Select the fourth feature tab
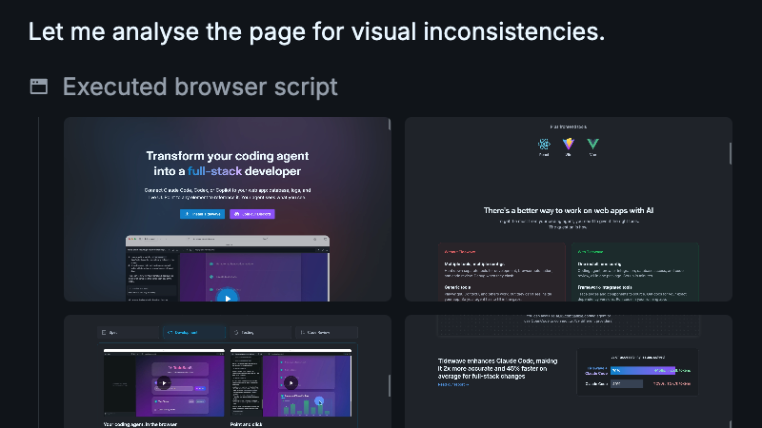Screen dimensions: 762x428 [x=324, y=333]
